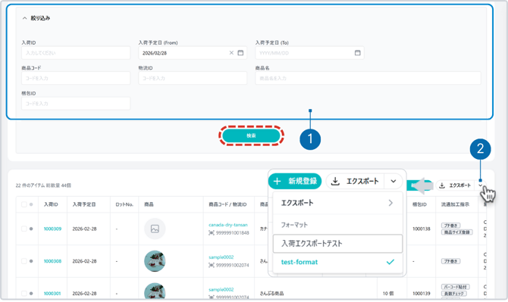Viewport: 508px width, 302px height.
Task: Click 新規登録 button in the enlarged callout
Action: [295, 181]
